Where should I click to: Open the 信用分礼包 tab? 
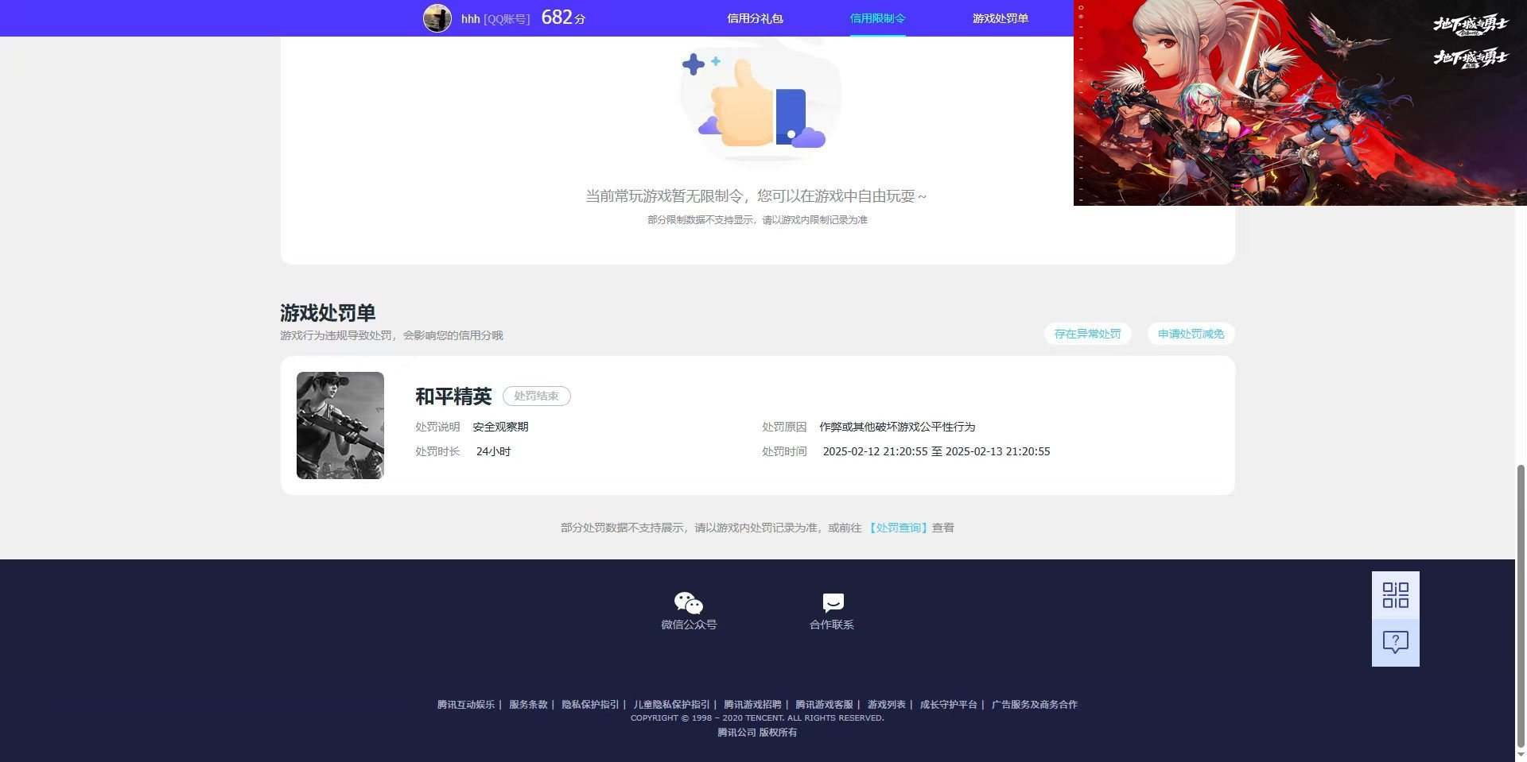point(755,18)
